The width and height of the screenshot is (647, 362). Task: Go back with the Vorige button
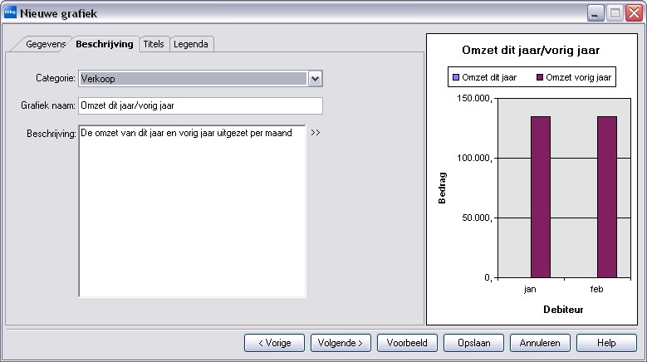(274, 343)
